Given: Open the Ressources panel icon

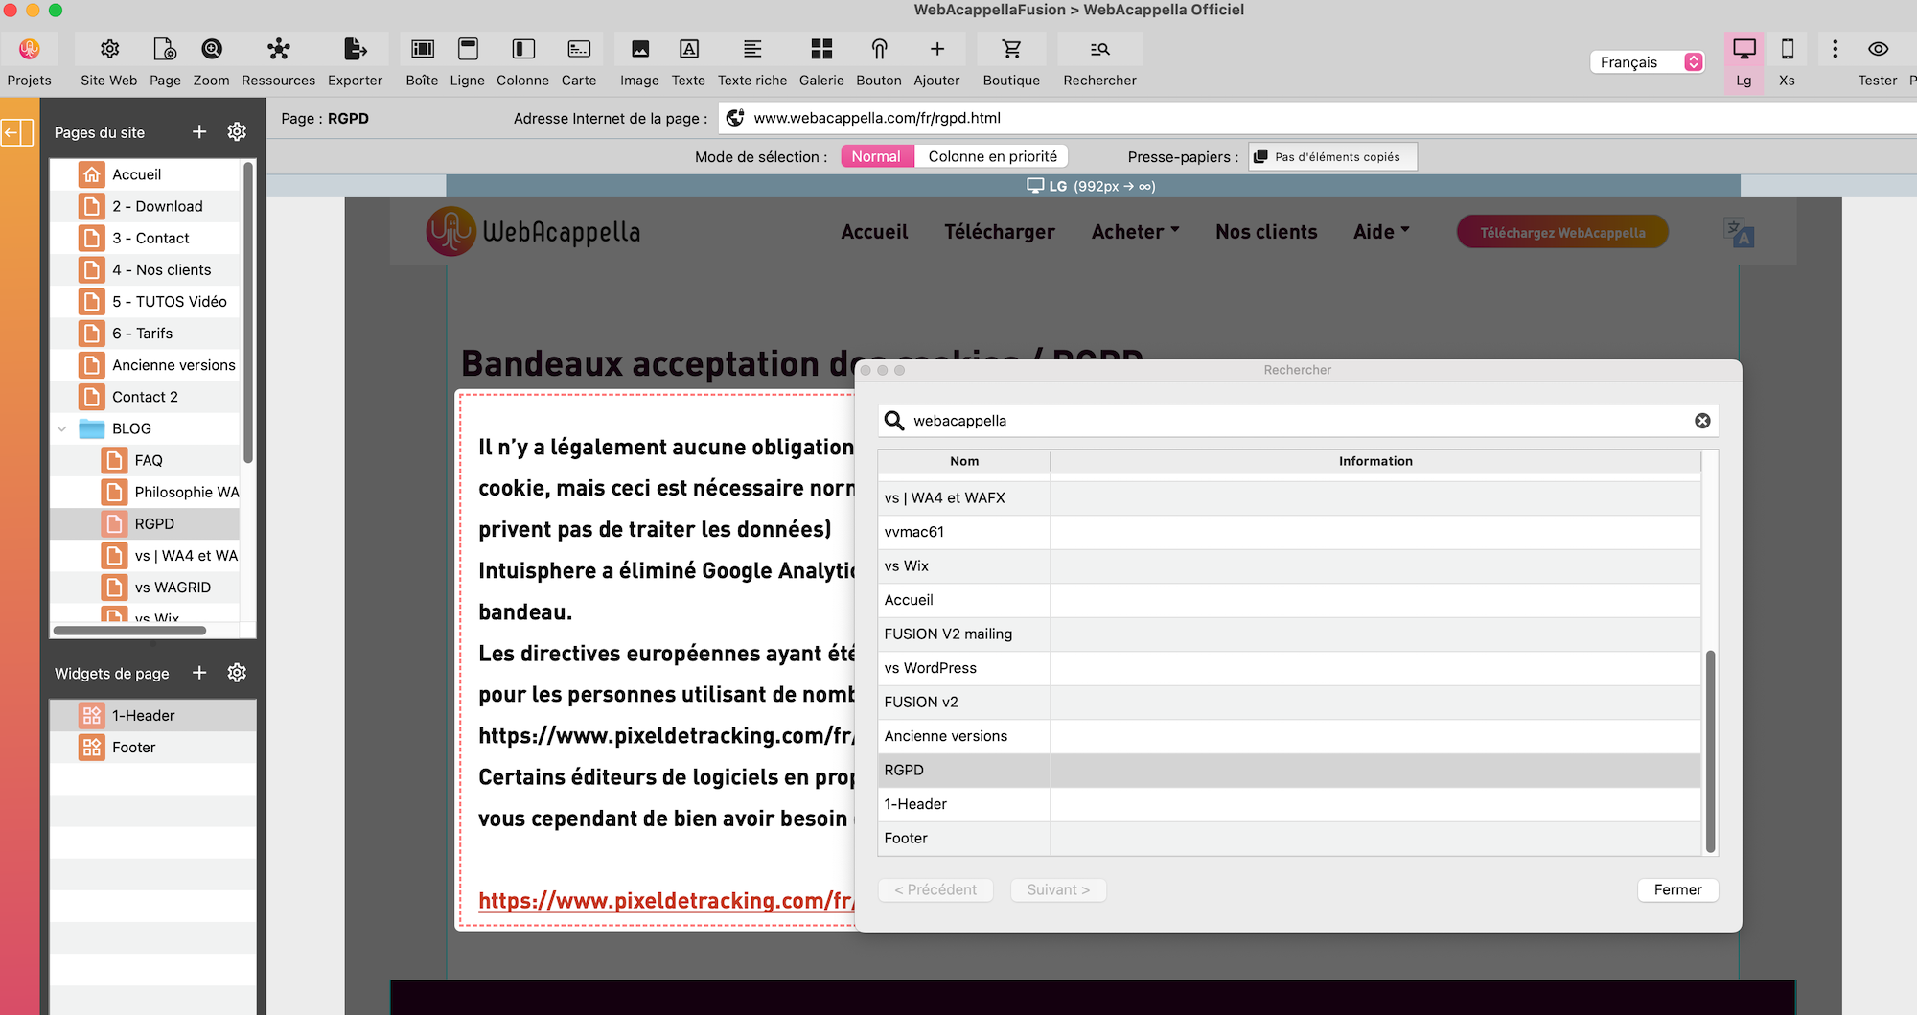Looking at the screenshot, I should tap(278, 50).
